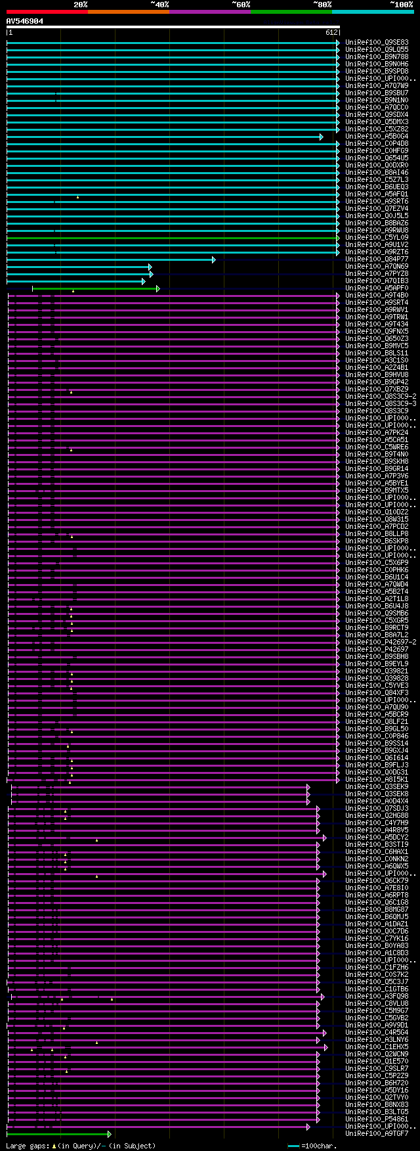Select the UniRef100_A5BYE1 label
The width and height of the screenshot is (420, 1151).
[377, 483]
